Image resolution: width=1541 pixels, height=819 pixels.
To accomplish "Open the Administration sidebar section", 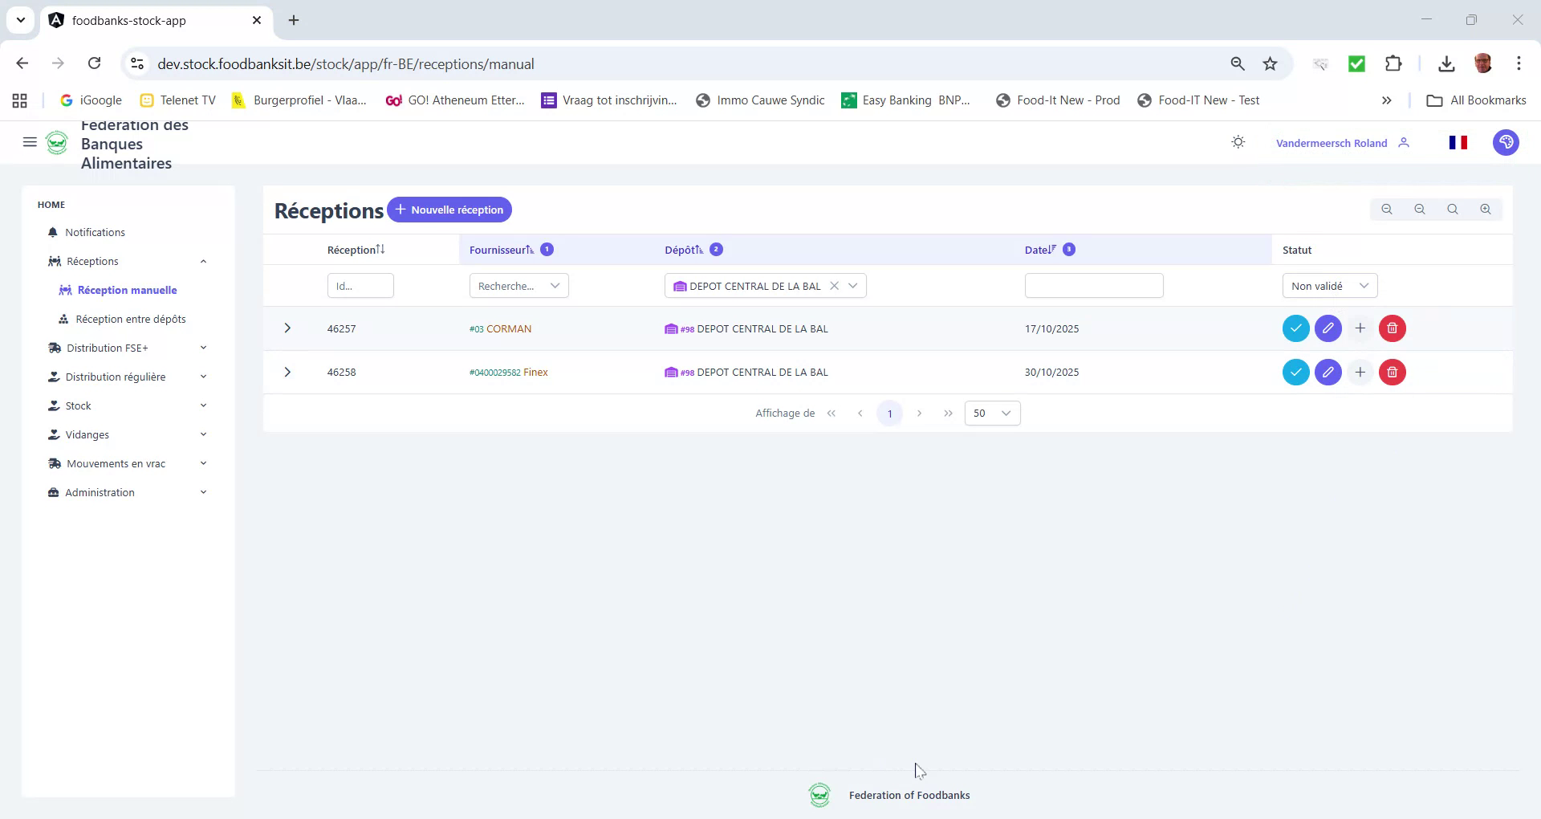I will pyautogui.click(x=100, y=492).
